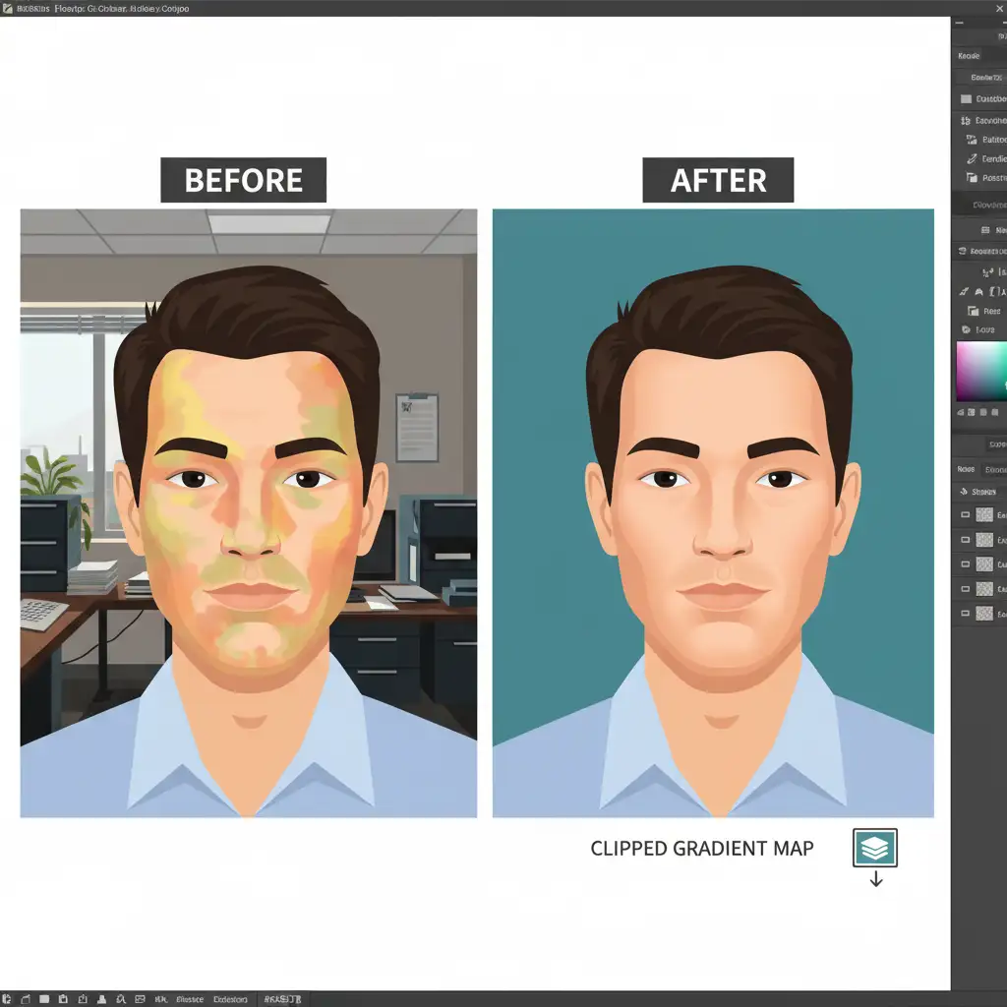This screenshot has height=1007, width=1007.
Task: Click the solid gray square icon in right panel
Action: pos(966,99)
